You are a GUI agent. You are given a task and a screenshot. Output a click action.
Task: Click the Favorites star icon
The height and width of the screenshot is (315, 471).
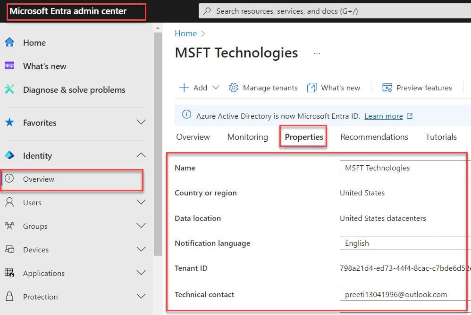coord(9,122)
